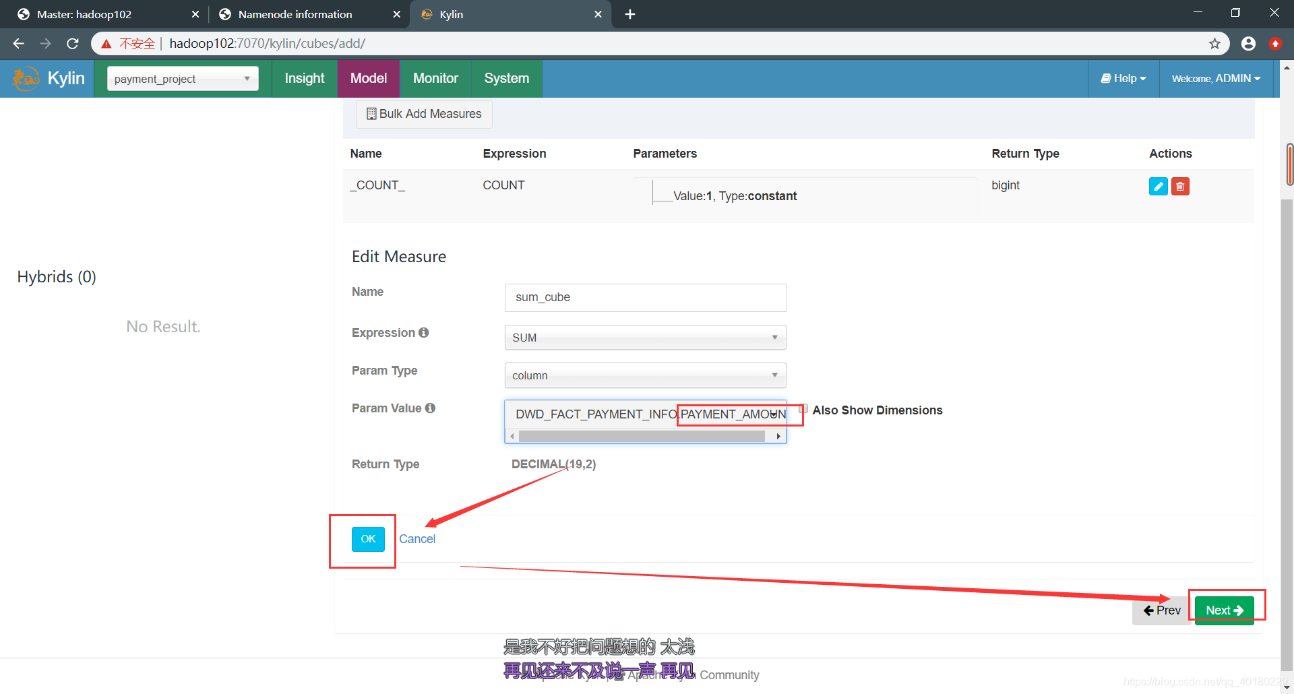The width and height of the screenshot is (1294, 694).
Task: Click the not-secure warning icon in address bar
Action: click(106, 44)
